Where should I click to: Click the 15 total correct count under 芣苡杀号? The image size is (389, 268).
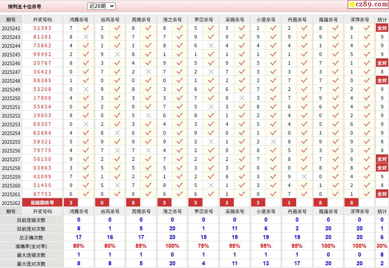tap(203, 237)
